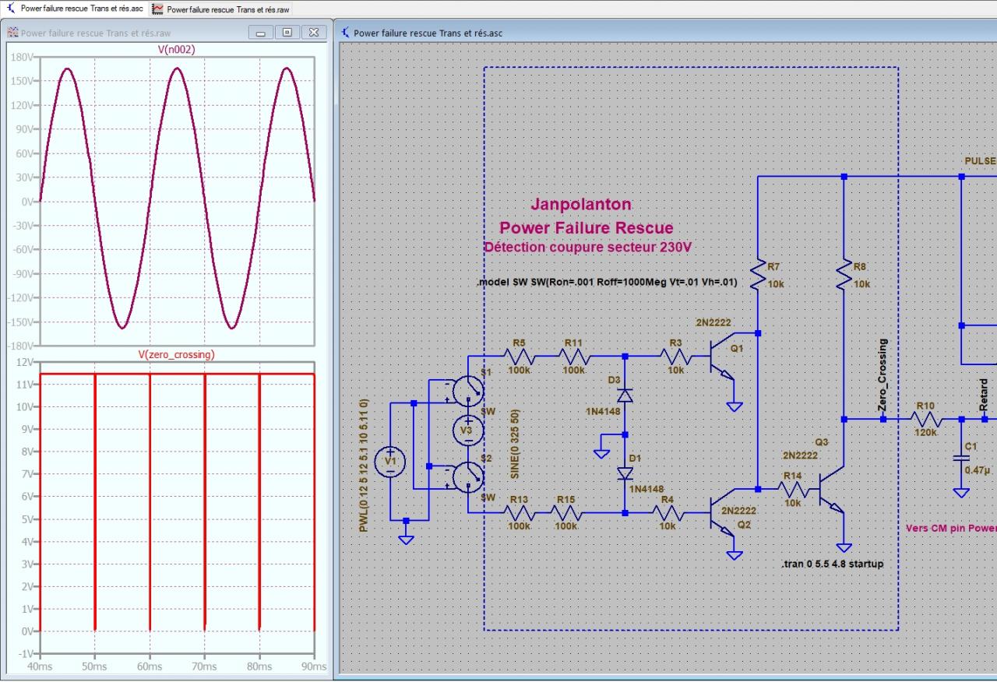Restore the waveform .raw window size

pyautogui.click(x=287, y=33)
